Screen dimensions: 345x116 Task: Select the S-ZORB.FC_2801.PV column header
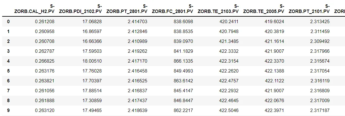[x=172, y=9]
